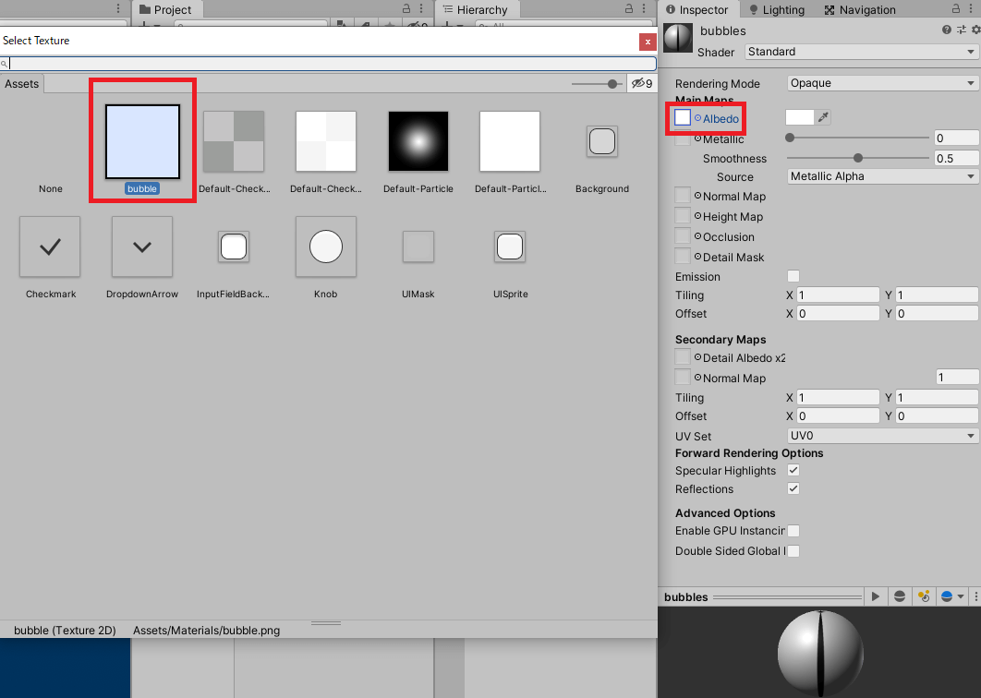Open preview reflection sphere dropdown

click(951, 596)
